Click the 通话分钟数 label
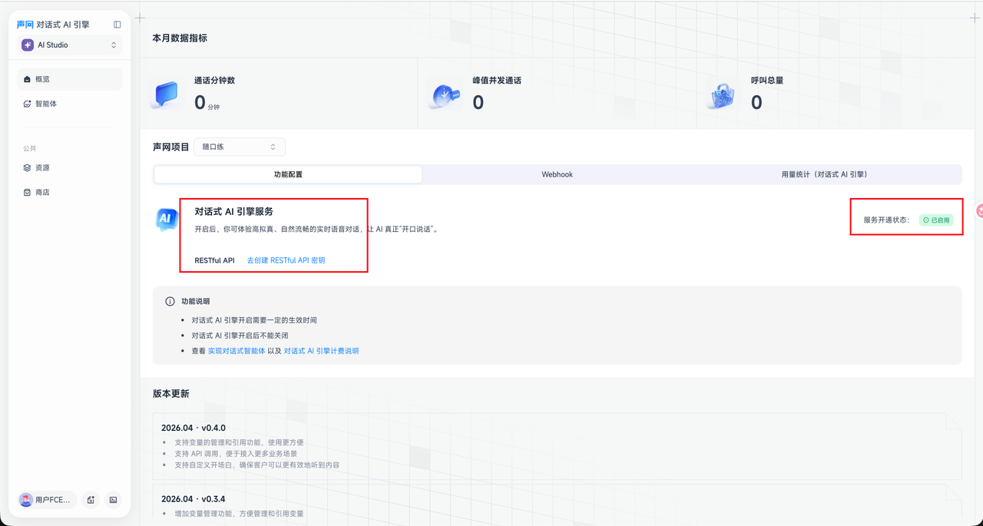Viewport: 983px width, 526px height. coord(214,80)
